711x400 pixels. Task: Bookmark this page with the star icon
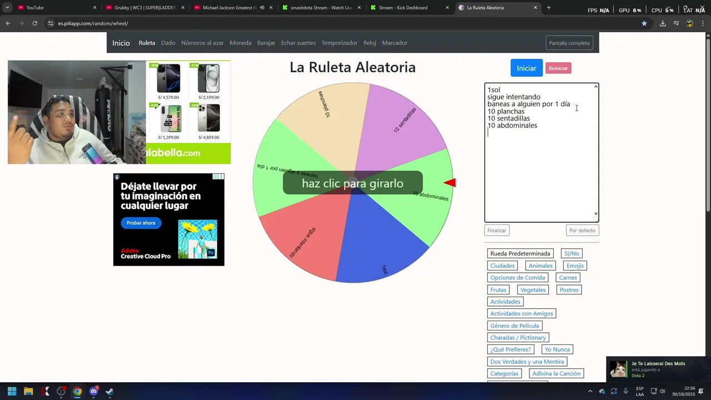pyautogui.click(x=644, y=23)
